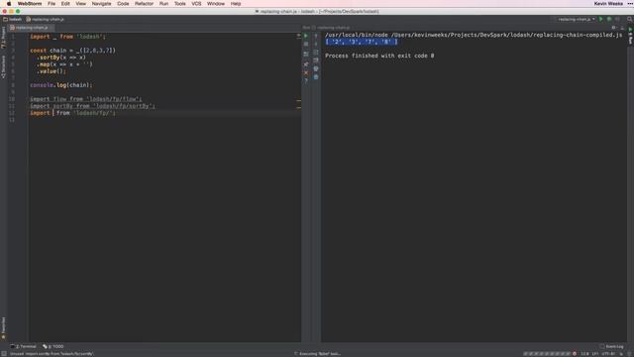The height and width of the screenshot is (357, 634).
Task: Open the Edit menu
Action: point(65,4)
